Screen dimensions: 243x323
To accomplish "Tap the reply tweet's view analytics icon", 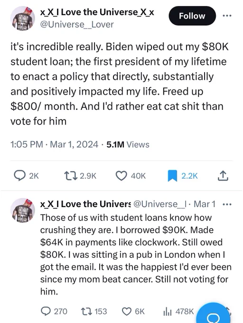I will (167, 312).
